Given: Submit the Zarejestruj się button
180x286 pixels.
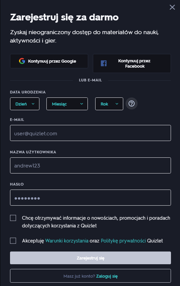Looking at the screenshot, I should [91, 258].
